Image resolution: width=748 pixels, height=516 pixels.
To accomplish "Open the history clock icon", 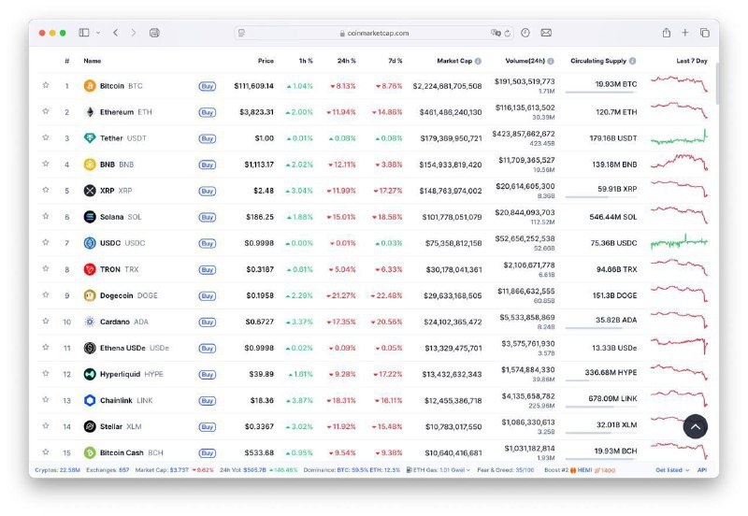I will 525,33.
